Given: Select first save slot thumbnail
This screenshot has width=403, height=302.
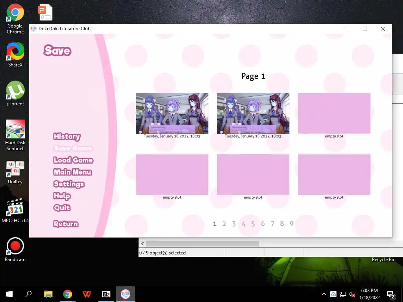Looking at the screenshot, I should (172, 113).
